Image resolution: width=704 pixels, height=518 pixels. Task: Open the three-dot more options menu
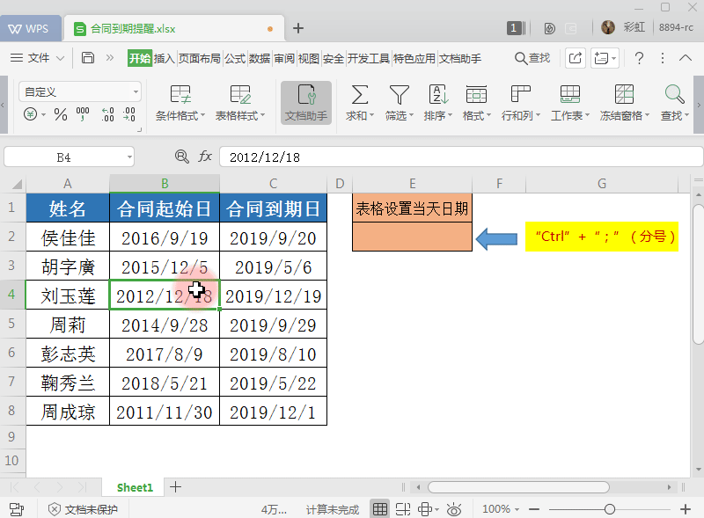[x=663, y=58]
